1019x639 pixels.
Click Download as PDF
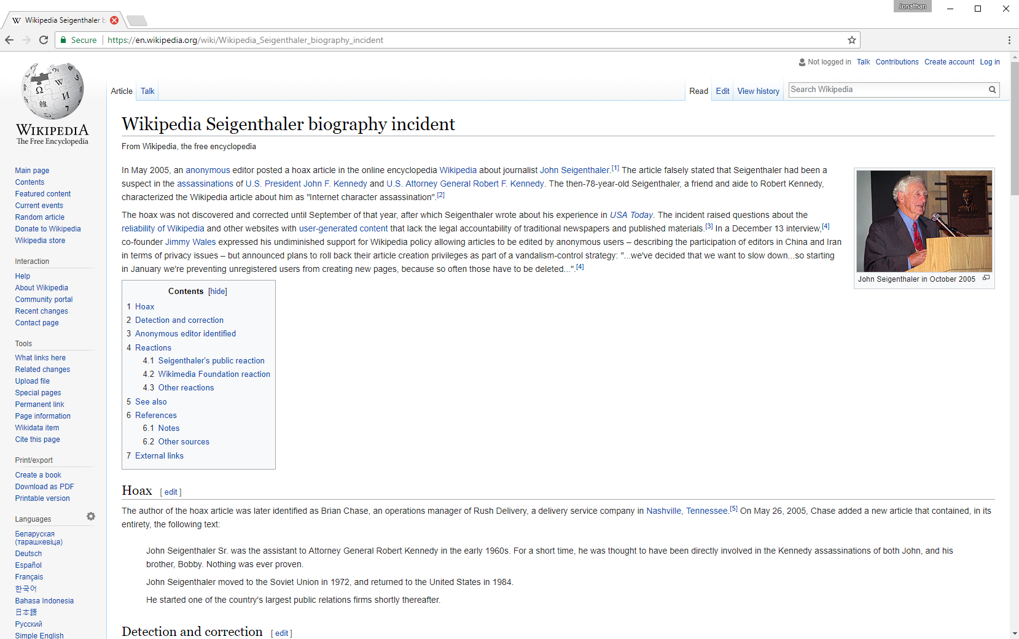click(44, 487)
